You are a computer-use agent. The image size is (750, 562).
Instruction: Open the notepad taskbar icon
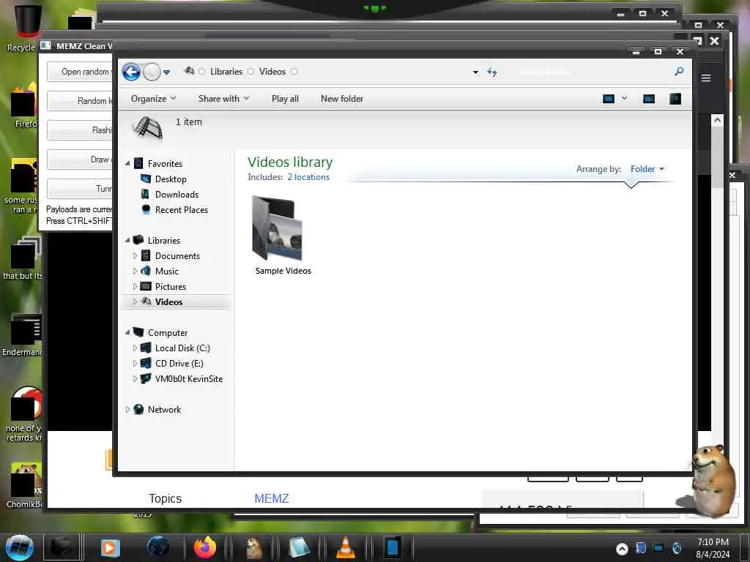coord(299,547)
